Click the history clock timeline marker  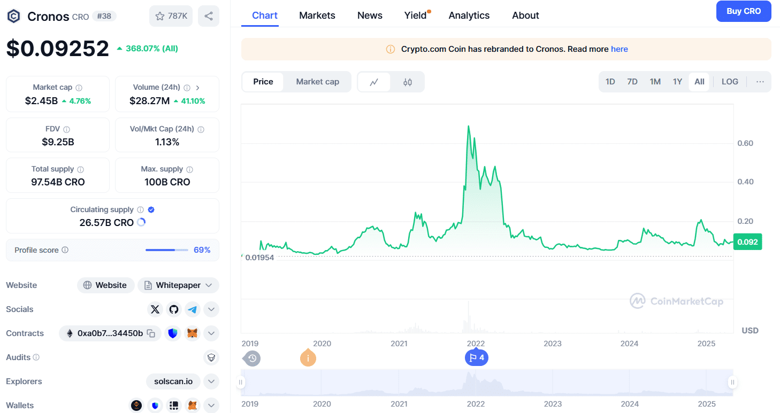coord(253,358)
